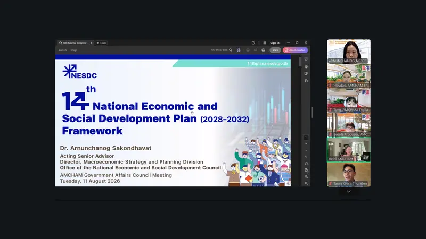Click the 'Framework' heading word
The width and height of the screenshot is (426, 239).
point(92,131)
